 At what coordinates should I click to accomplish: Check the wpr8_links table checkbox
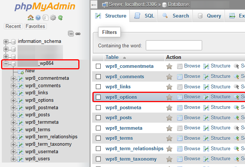98,87
